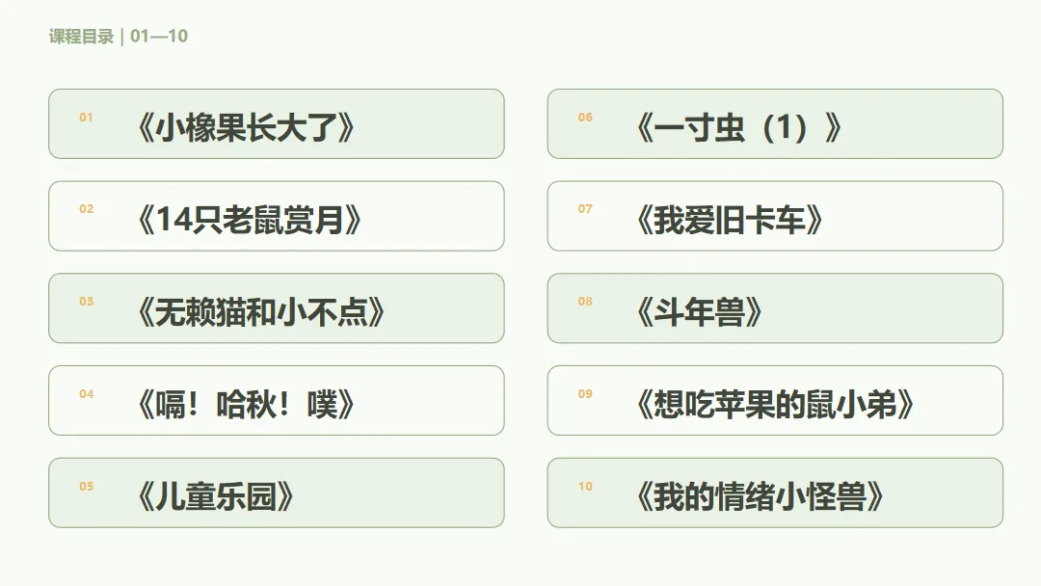Click the 01—10 range text in header
The width and height of the screenshot is (1041, 586).
[159, 36]
